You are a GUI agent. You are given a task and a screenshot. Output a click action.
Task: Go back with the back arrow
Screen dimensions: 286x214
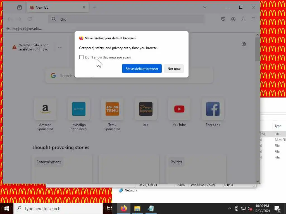[x=9, y=19]
